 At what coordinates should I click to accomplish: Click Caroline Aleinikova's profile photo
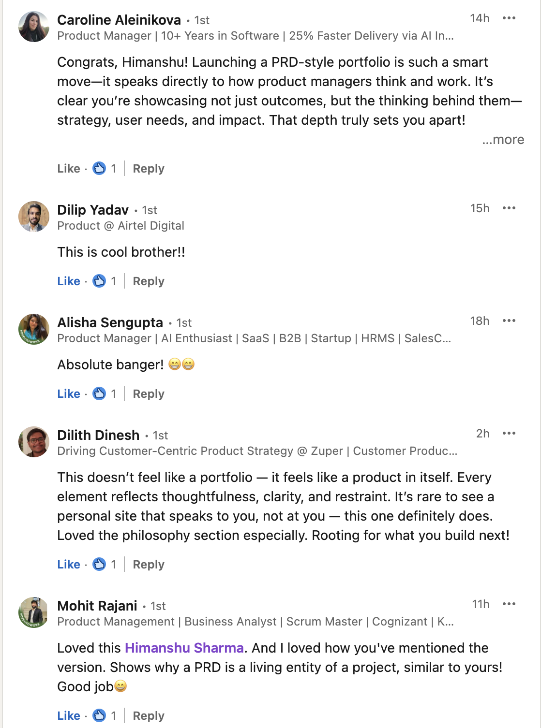34,27
